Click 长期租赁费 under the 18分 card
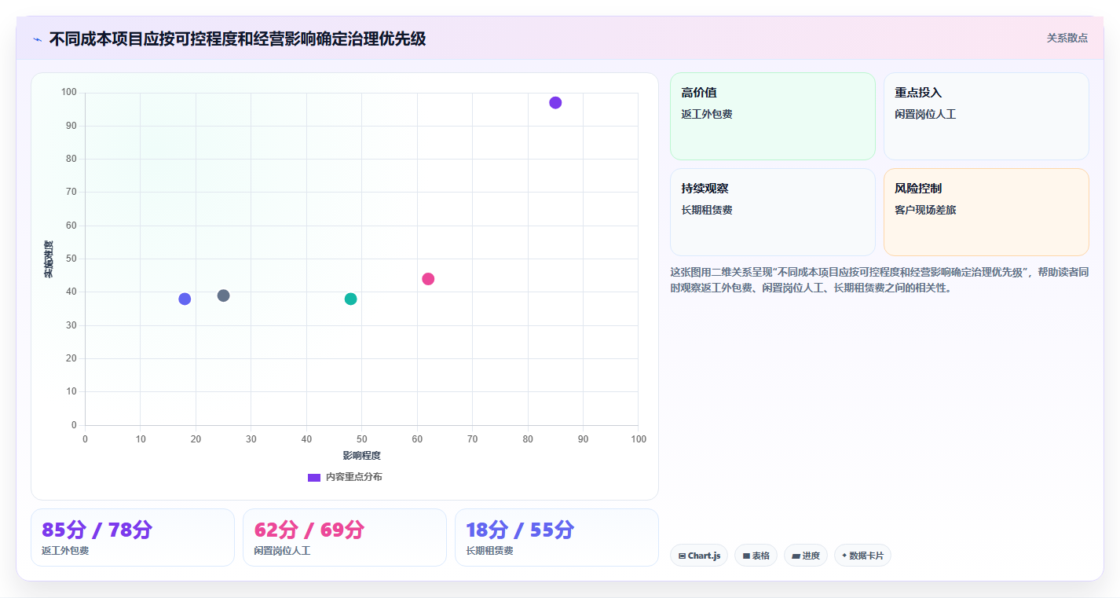This screenshot has width=1120, height=598. click(x=489, y=551)
